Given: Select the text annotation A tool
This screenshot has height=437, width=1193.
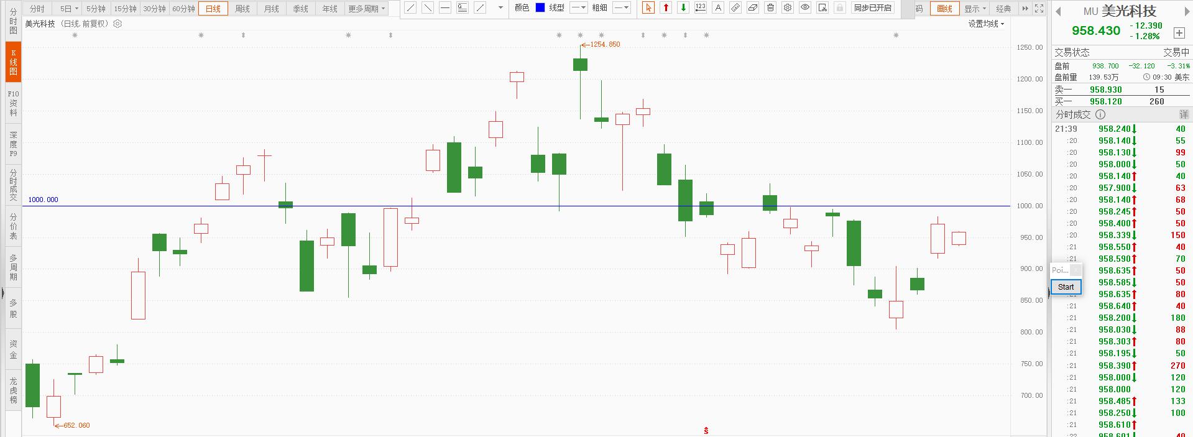Looking at the screenshot, I should coord(718,7).
